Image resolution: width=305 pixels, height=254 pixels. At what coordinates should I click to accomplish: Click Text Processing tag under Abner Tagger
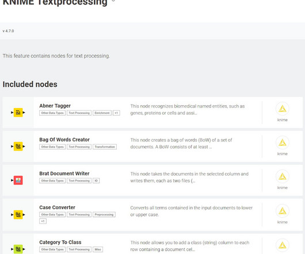click(x=79, y=113)
